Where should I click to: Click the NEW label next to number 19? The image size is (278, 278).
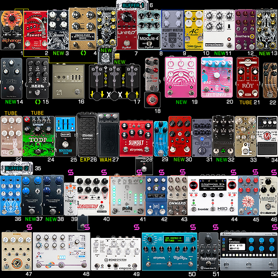[181, 102]
